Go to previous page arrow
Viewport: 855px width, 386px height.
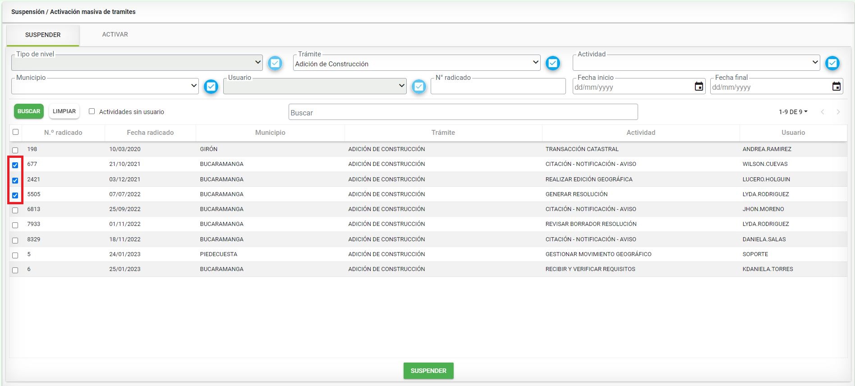823,112
